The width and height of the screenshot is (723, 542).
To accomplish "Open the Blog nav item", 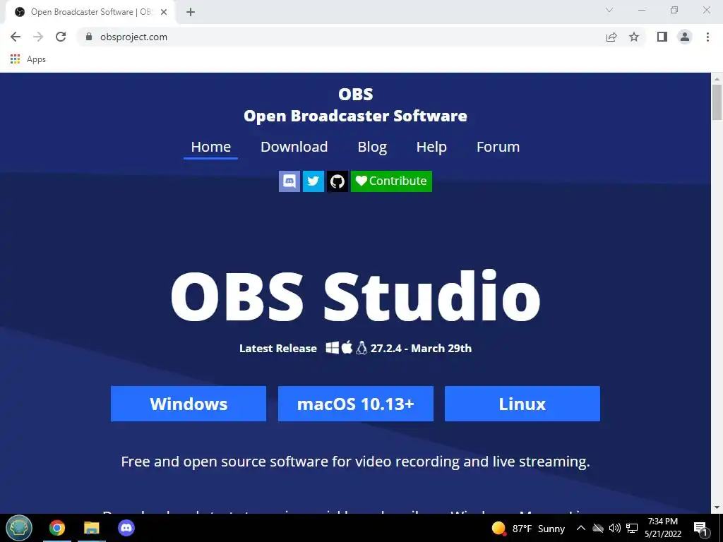I will click(x=372, y=147).
